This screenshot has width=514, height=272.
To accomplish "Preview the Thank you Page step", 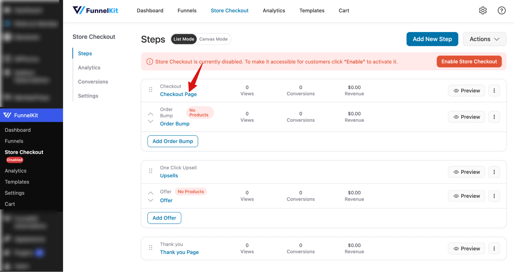I will click(x=466, y=248).
